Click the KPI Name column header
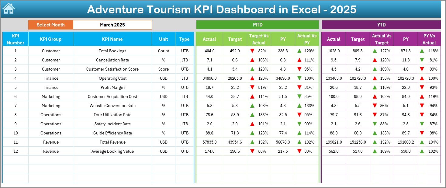 tap(112, 39)
